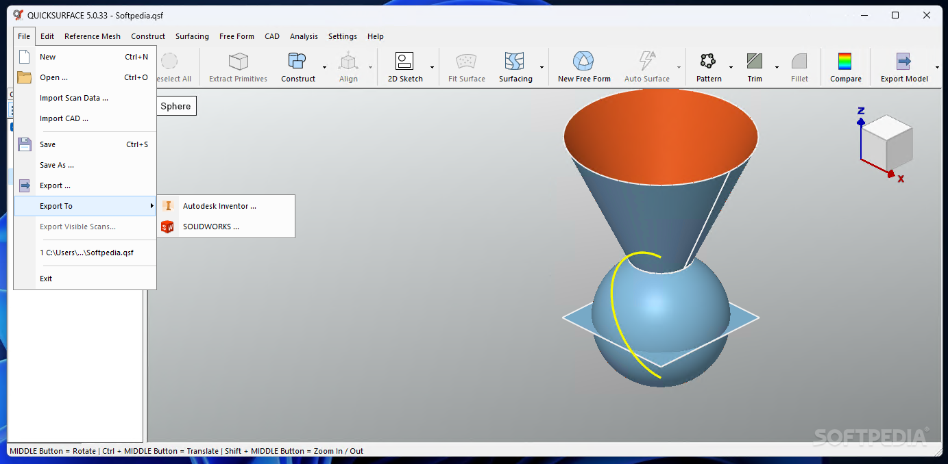Open the Free Form menu
Viewport: 948px width, 464px height.
point(236,36)
